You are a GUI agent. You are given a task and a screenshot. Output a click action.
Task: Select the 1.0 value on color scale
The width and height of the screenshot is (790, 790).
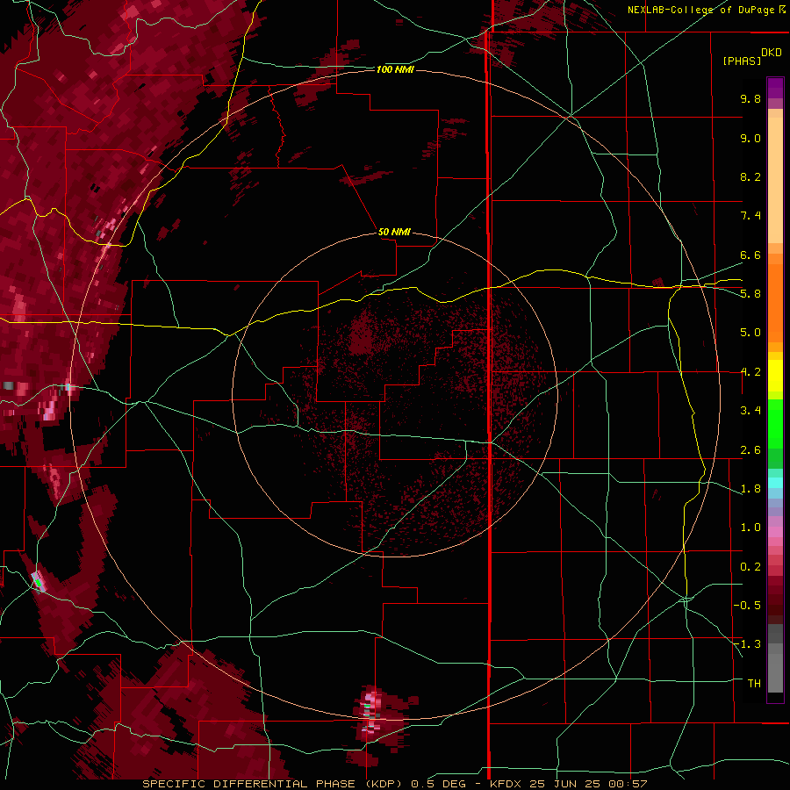750,528
